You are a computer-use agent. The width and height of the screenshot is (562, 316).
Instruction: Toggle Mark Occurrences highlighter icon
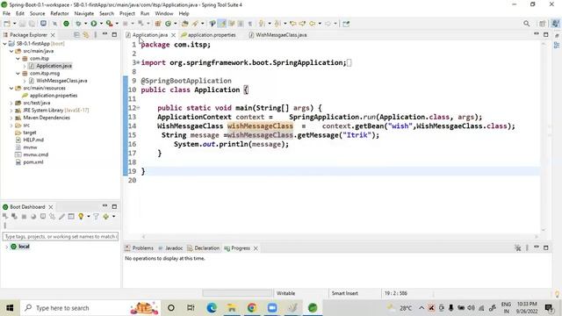(222, 24)
